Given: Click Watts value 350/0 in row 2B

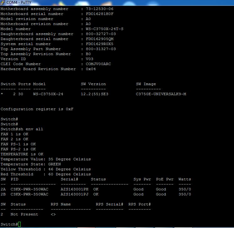Looking at the screenshot, I should [185, 194].
